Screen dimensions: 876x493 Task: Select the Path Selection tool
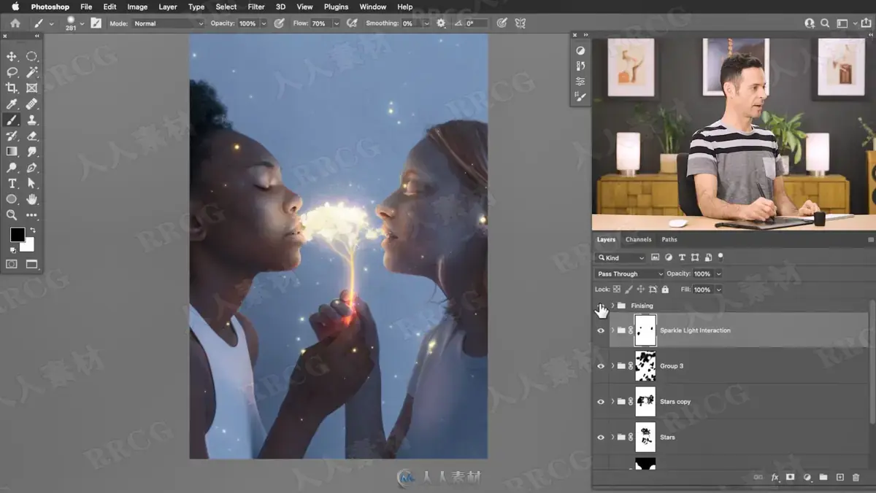click(31, 183)
